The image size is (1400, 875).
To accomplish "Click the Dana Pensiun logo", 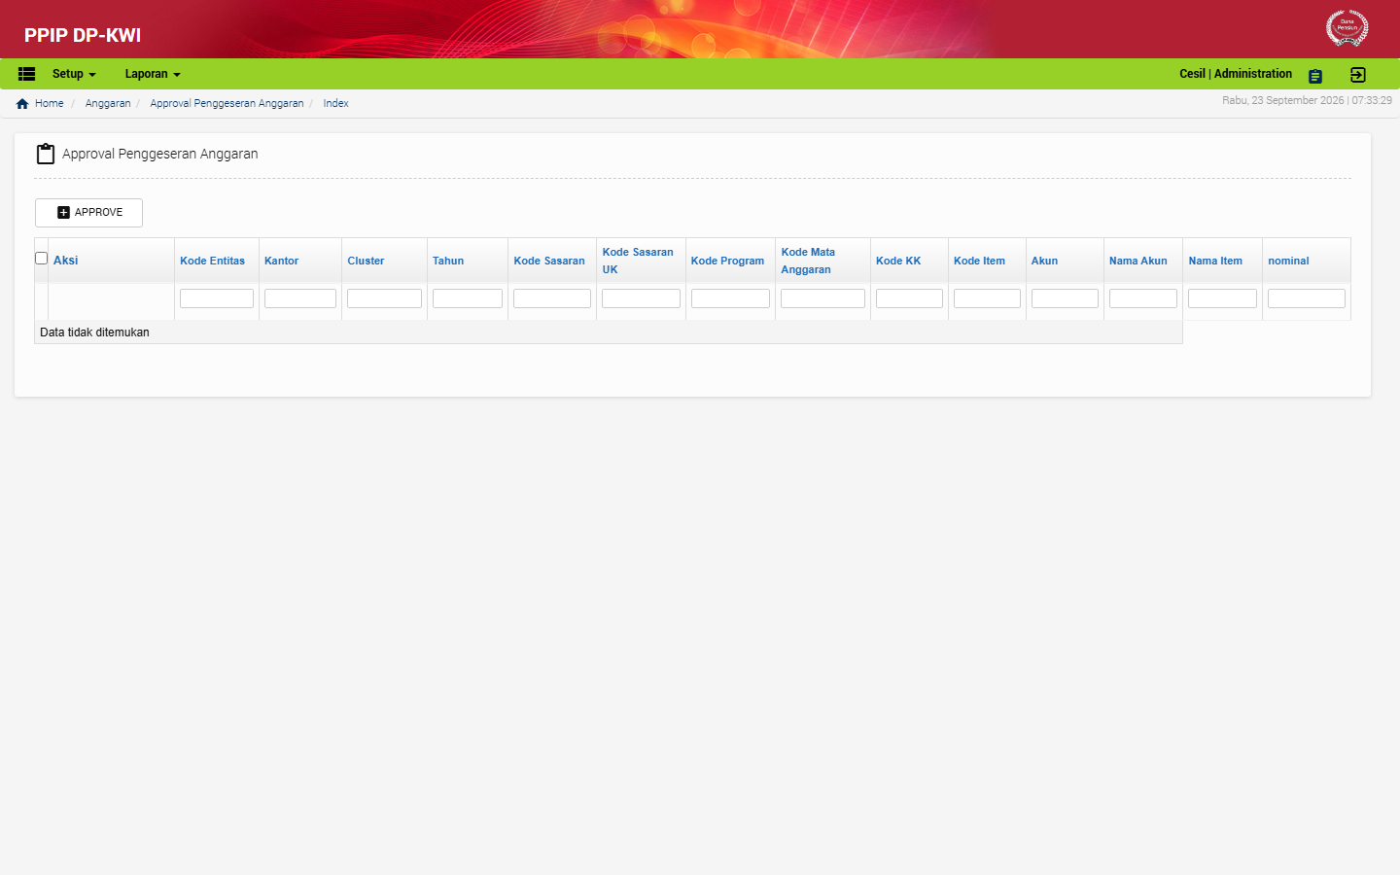I will point(1347,28).
